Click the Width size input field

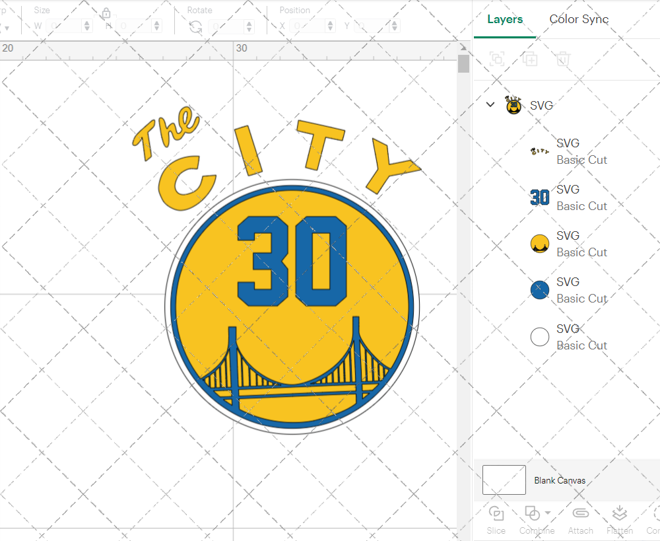pos(65,26)
